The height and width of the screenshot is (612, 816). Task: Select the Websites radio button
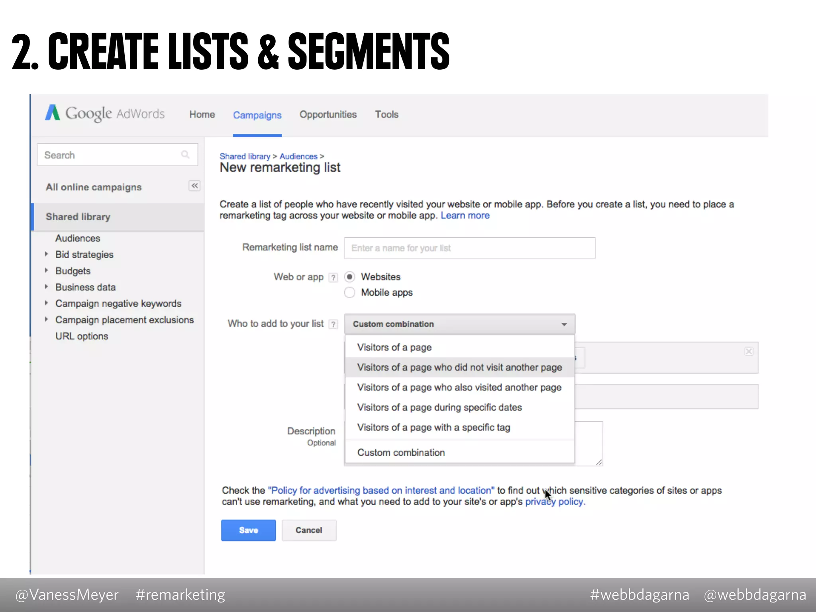coord(349,277)
